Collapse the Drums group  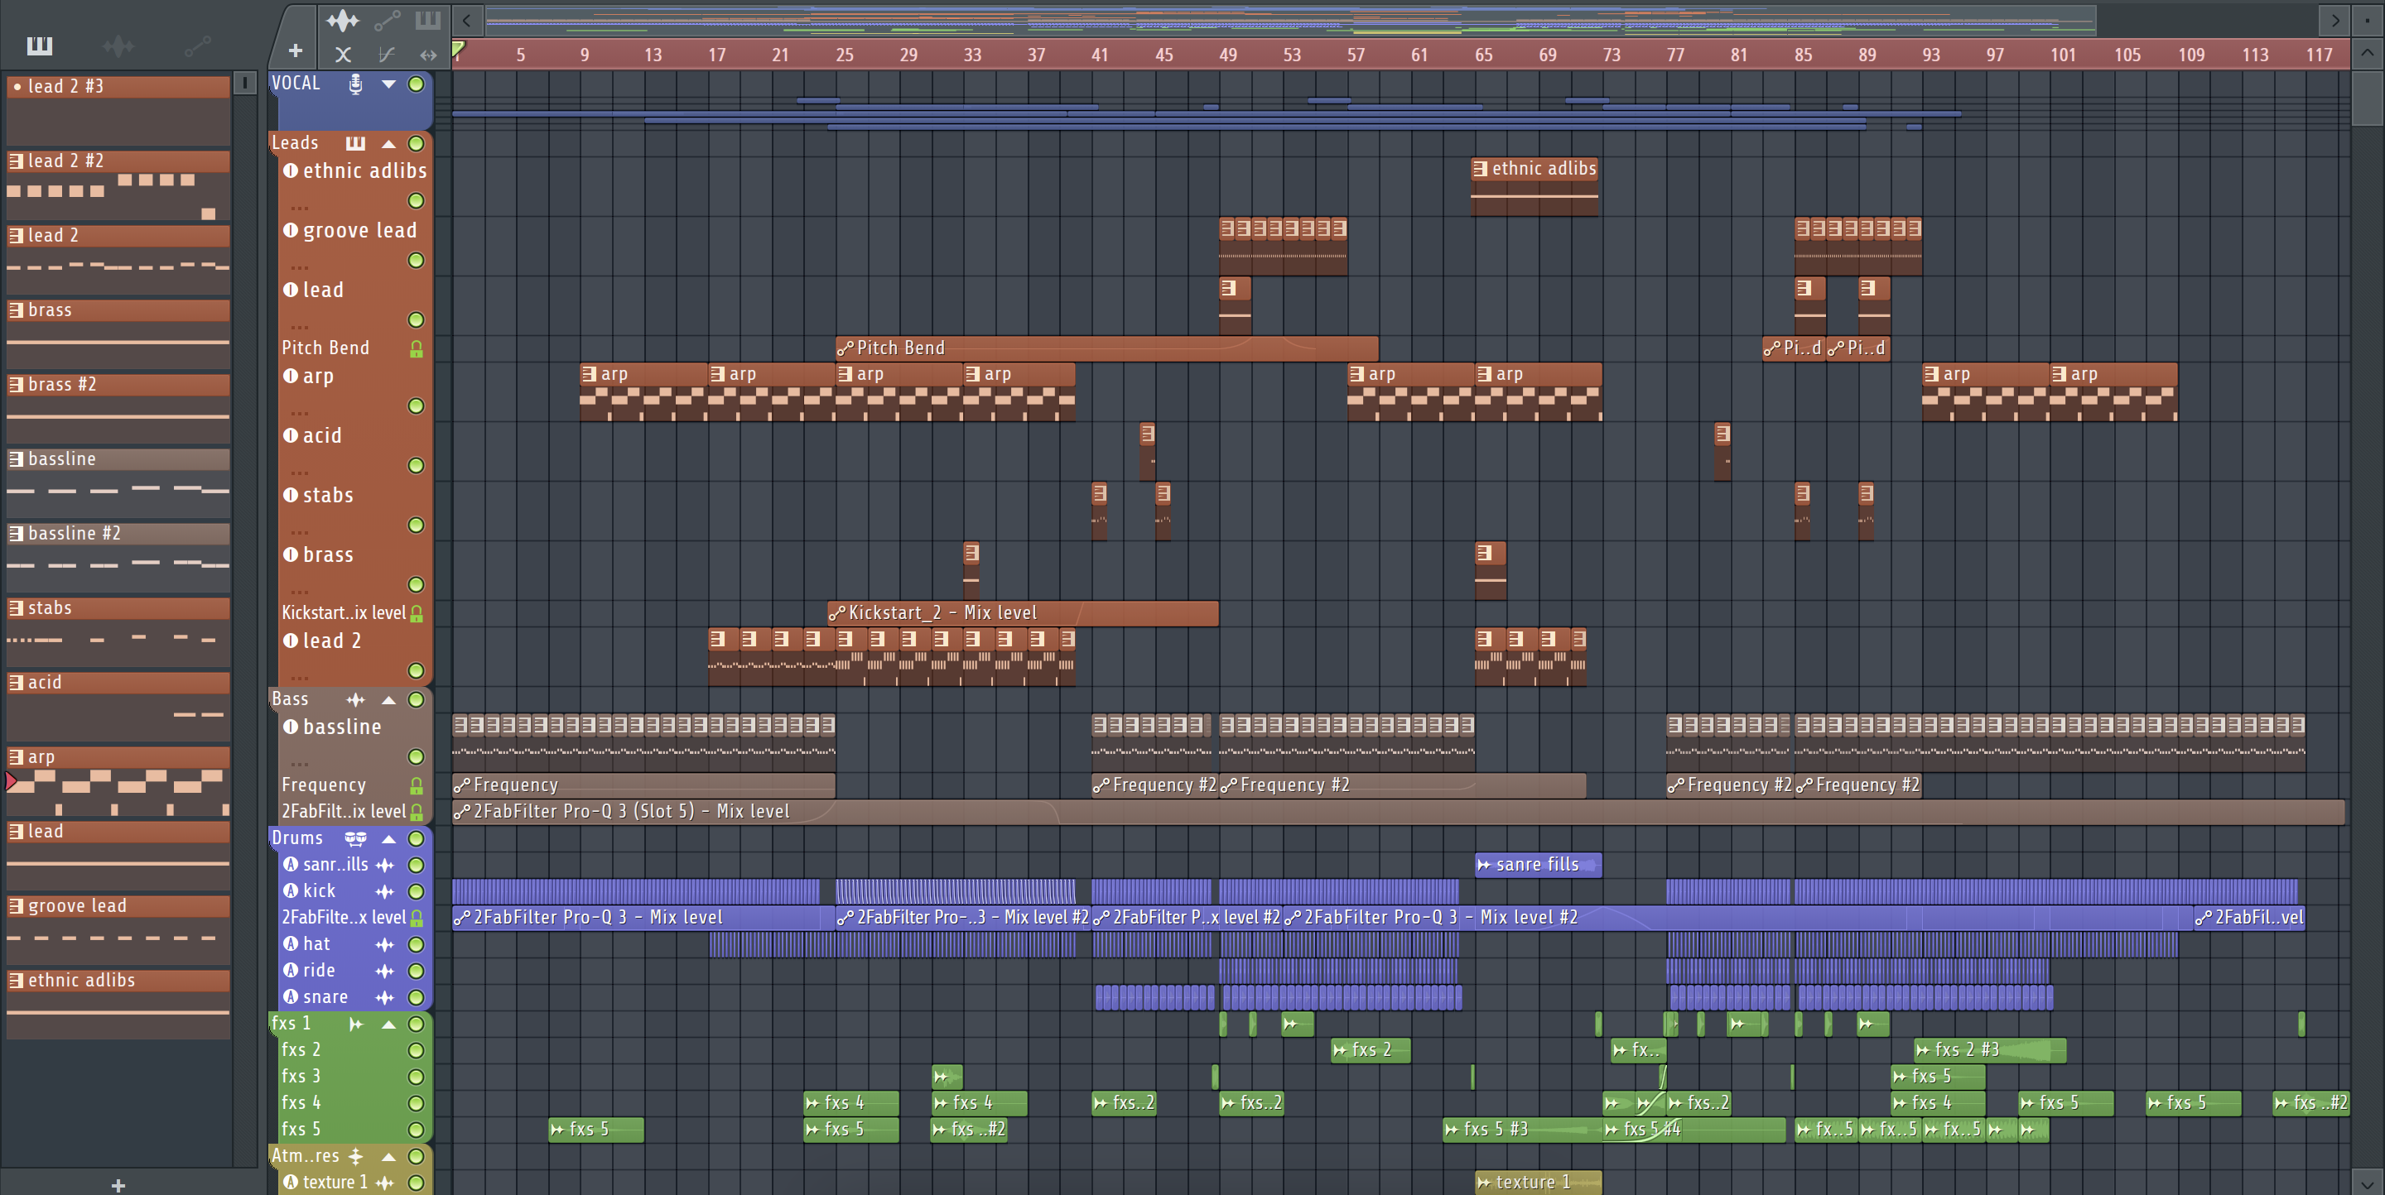click(389, 838)
